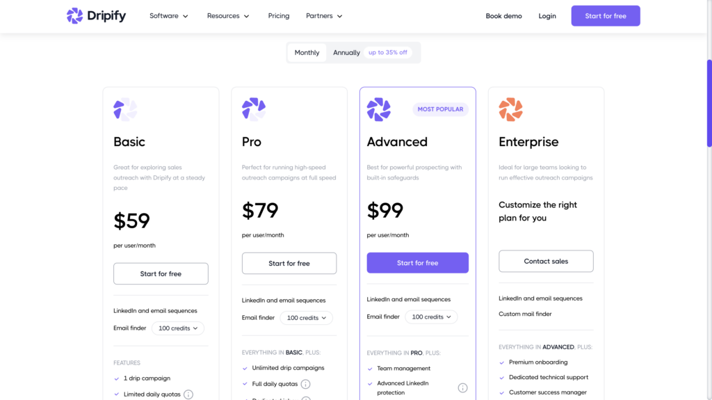Switch billing to Monthly
Image resolution: width=712 pixels, height=400 pixels.
point(307,53)
